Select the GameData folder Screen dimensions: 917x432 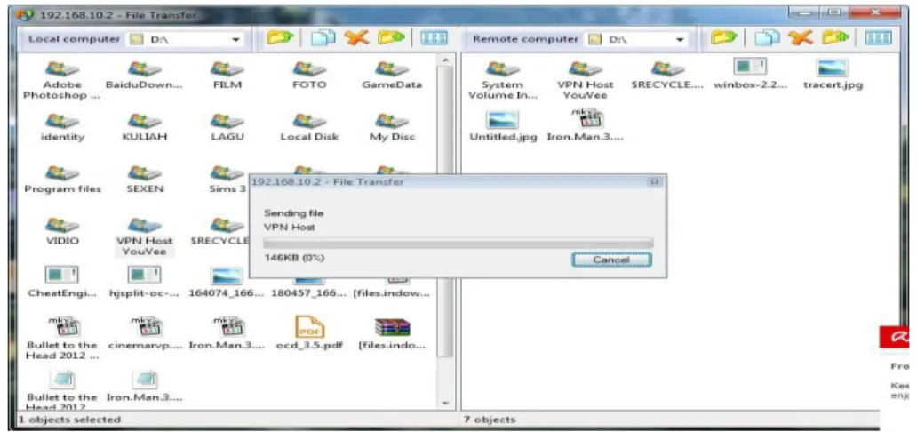392,76
